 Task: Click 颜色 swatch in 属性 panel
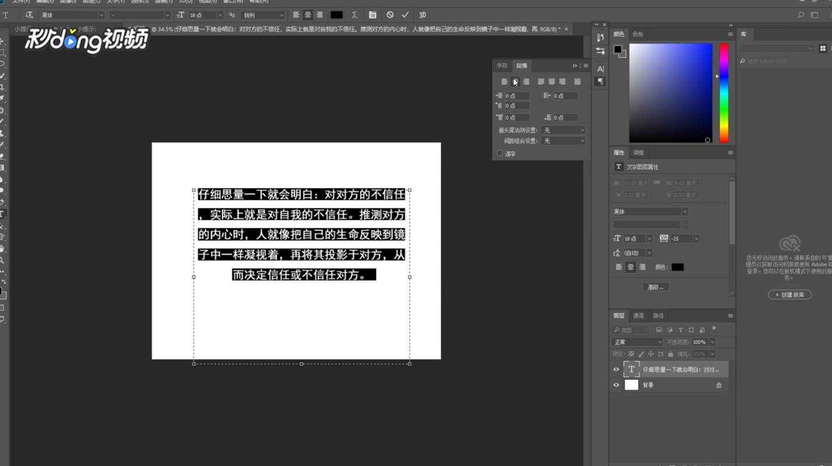coord(677,267)
